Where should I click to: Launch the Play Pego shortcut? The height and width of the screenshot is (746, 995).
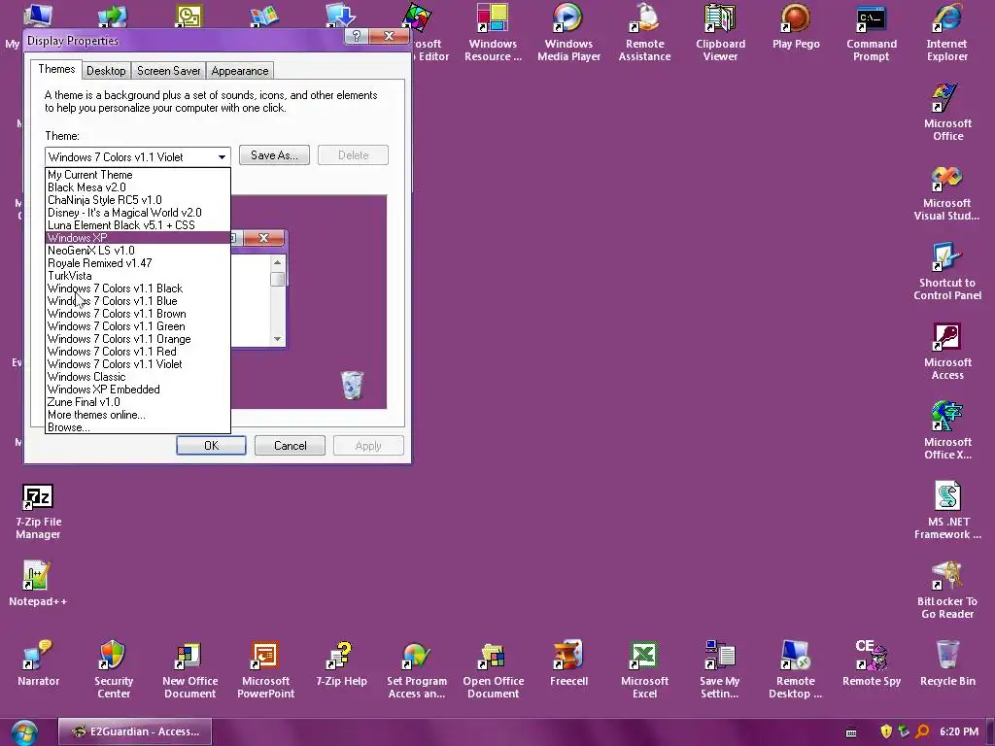pos(796,26)
